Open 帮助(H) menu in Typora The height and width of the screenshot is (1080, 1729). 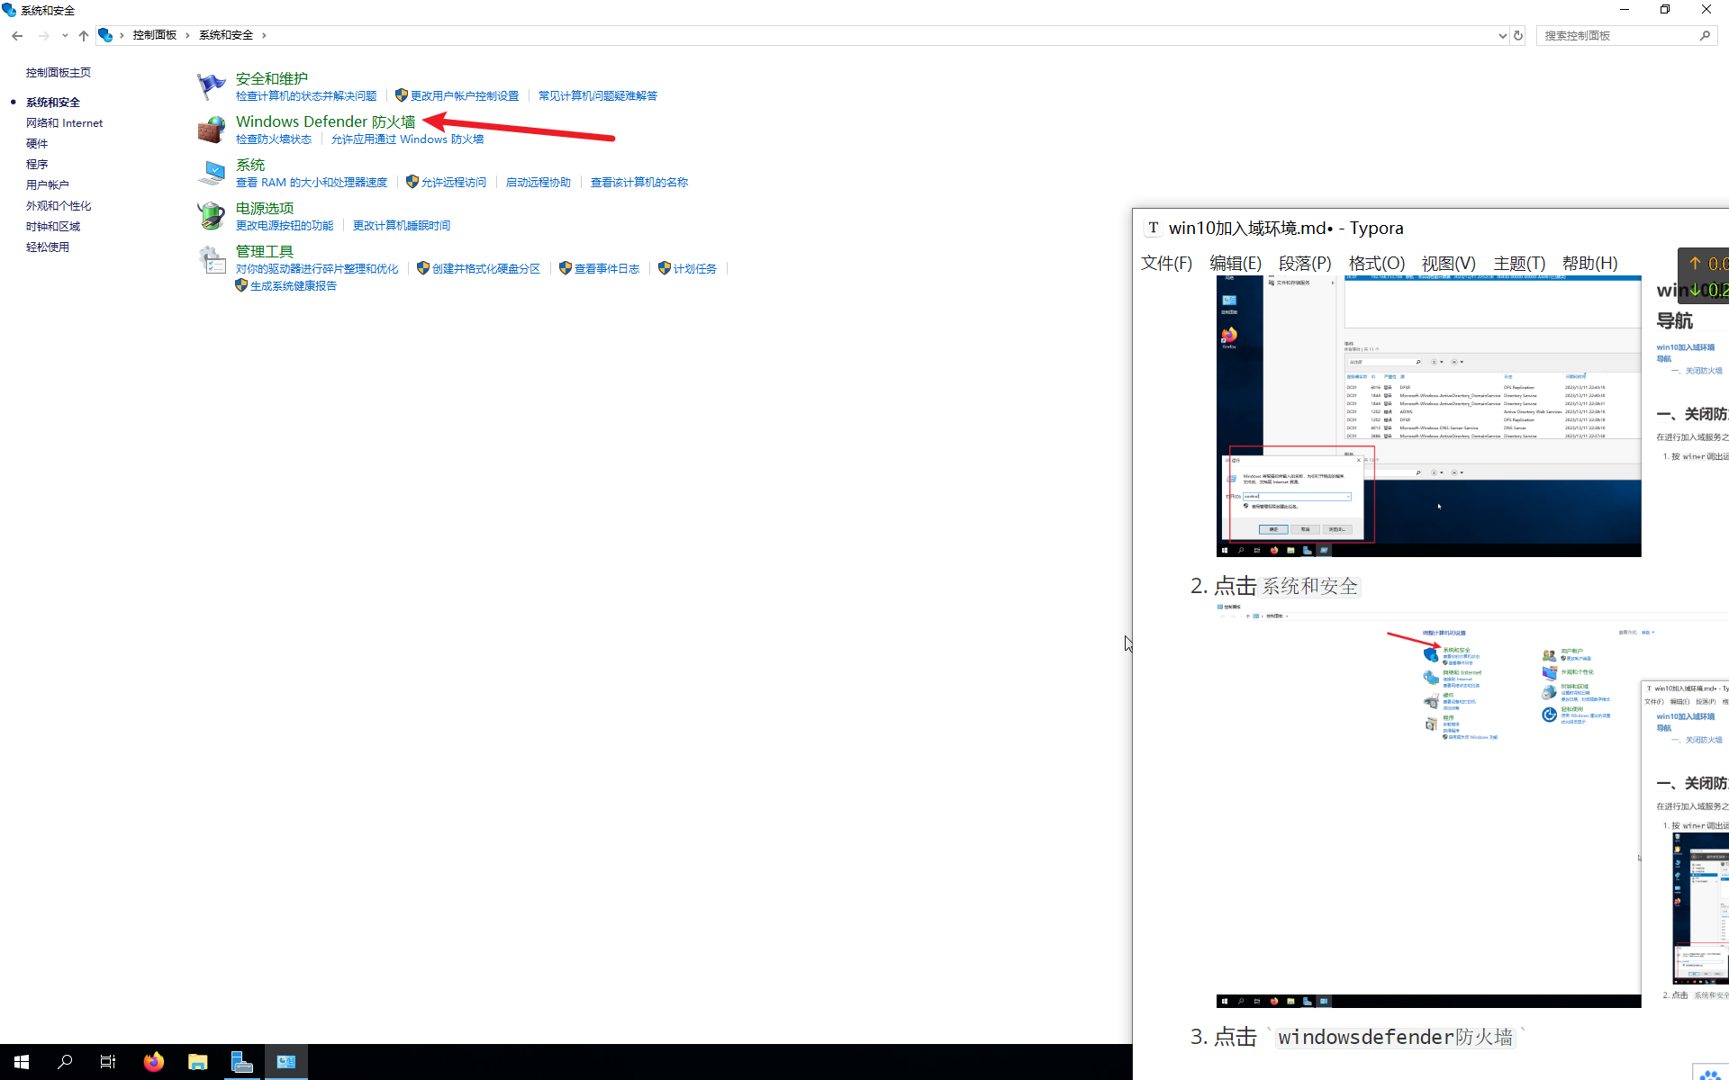pos(1590,263)
